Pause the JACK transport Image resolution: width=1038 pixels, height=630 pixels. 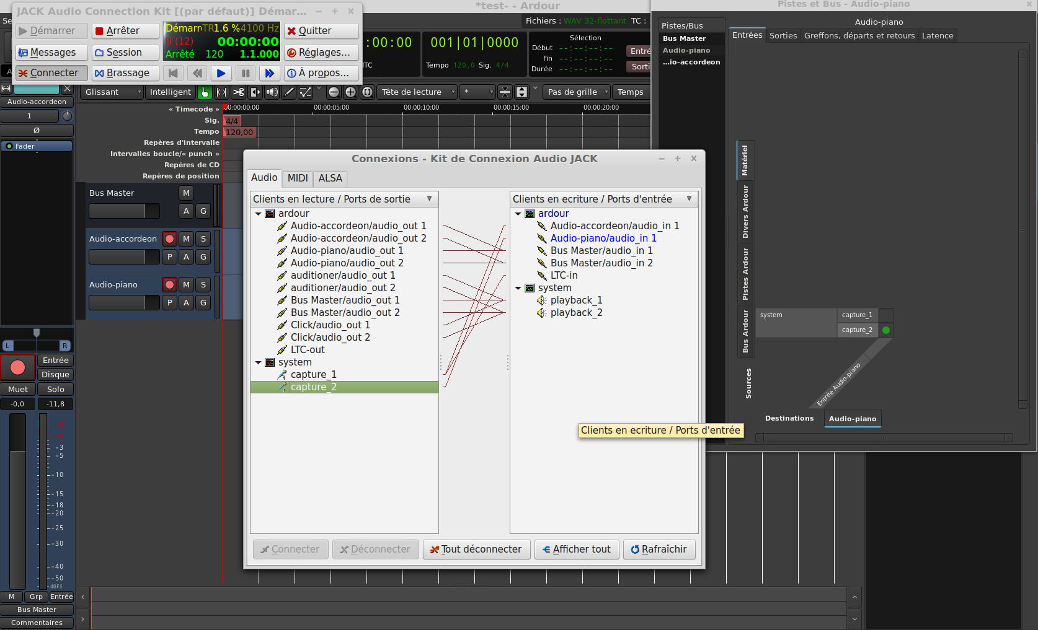(x=246, y=73)
